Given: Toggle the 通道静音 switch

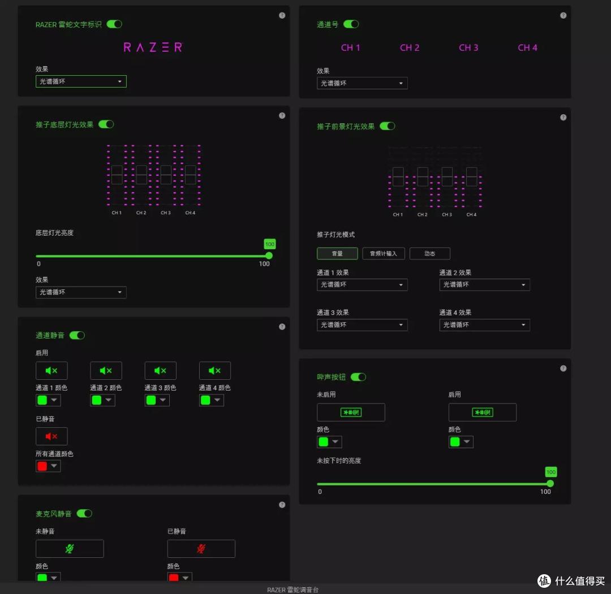Looking at the screenshot, I should [77, 335].
